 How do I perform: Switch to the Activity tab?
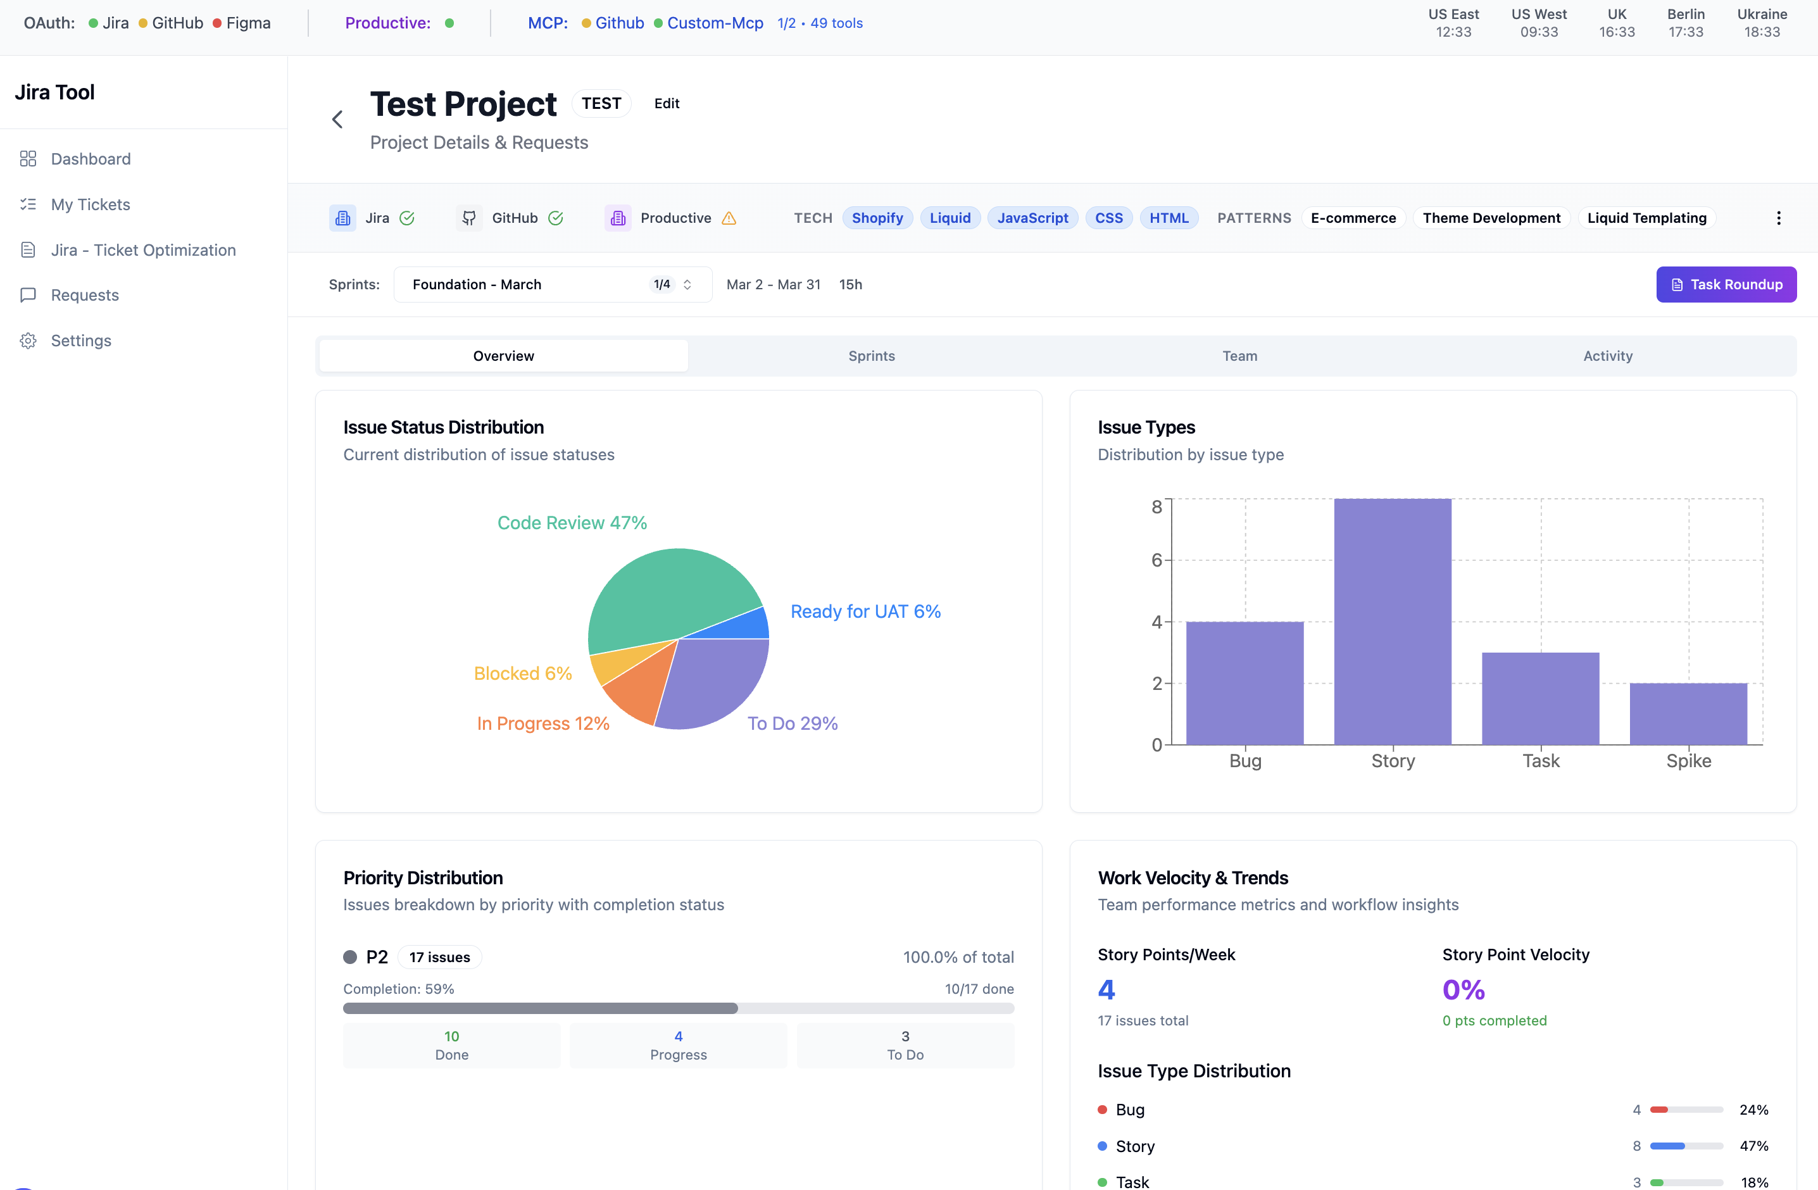tap(1607, 356)
